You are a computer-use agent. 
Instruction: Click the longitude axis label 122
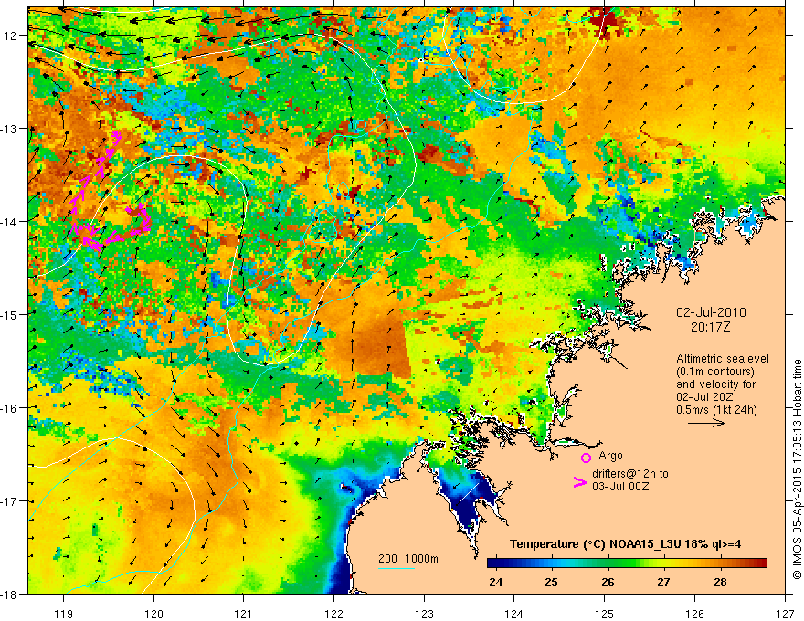pos(333,614)
